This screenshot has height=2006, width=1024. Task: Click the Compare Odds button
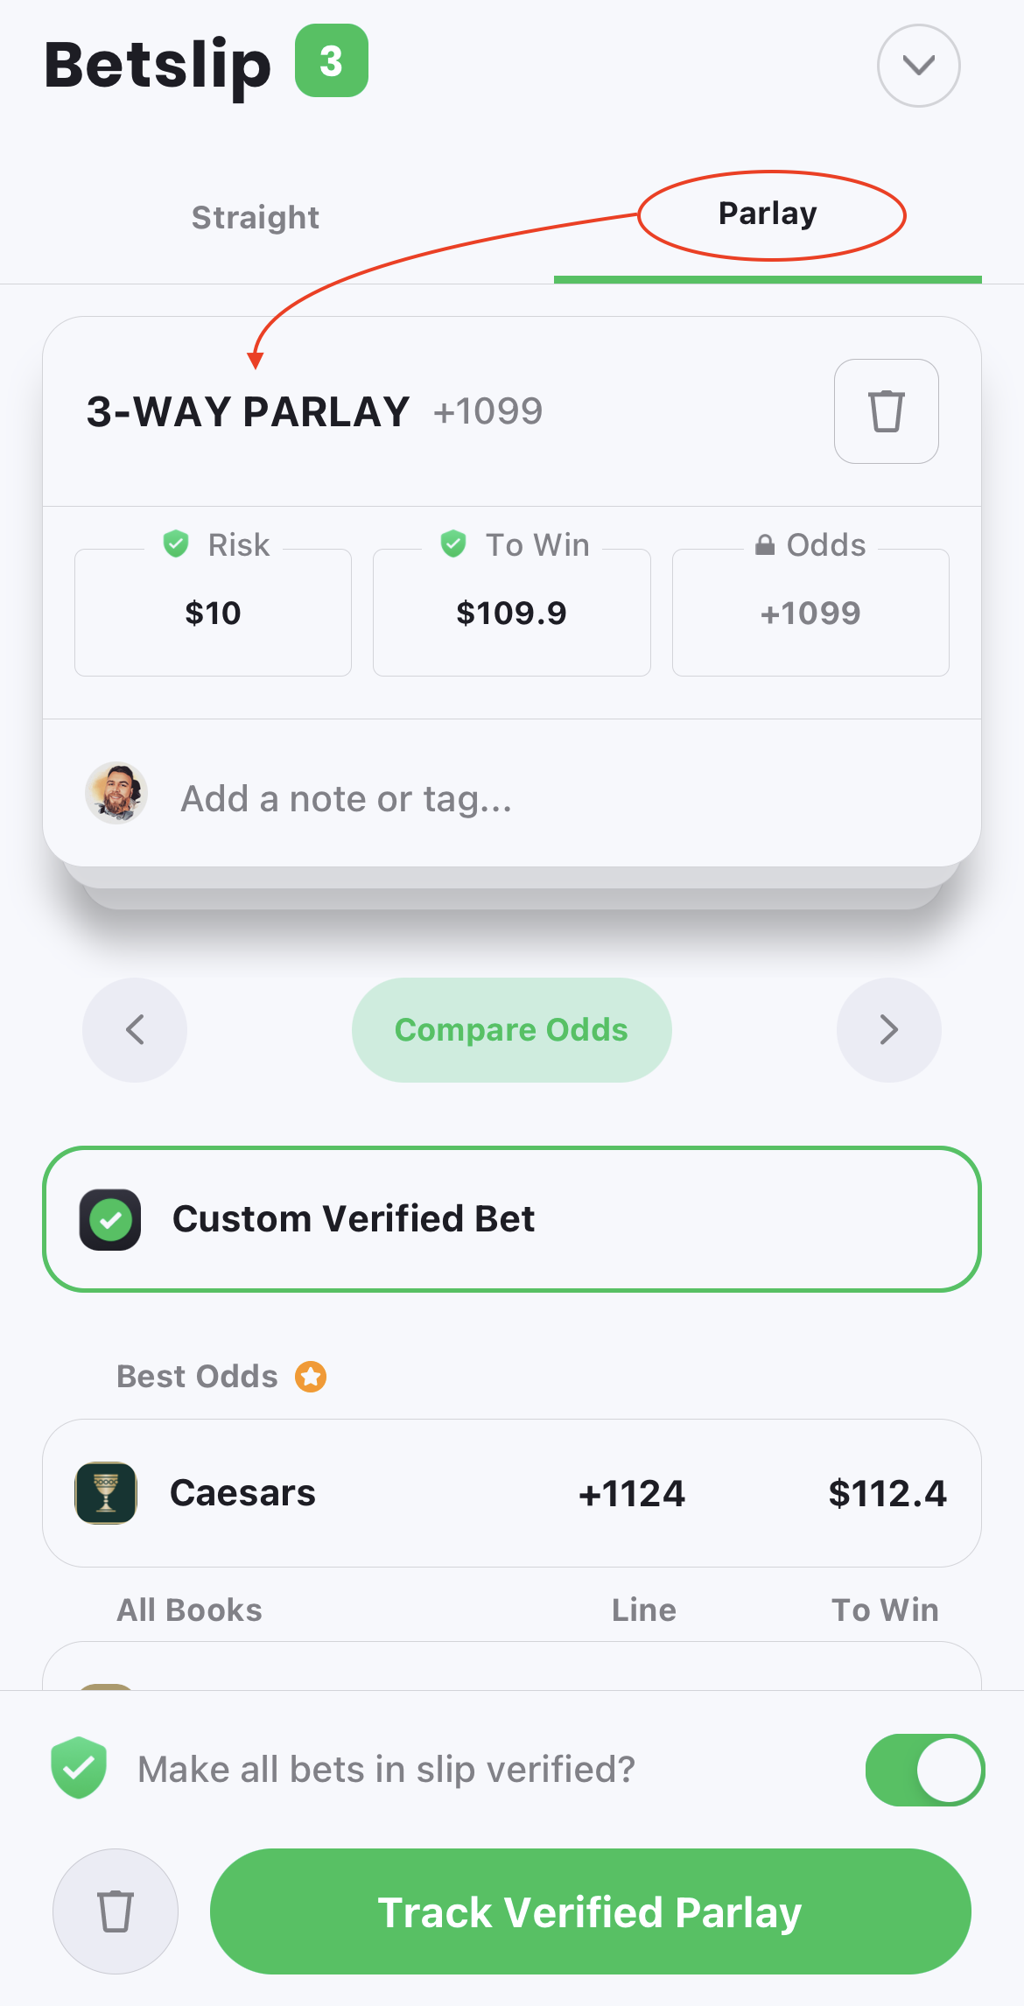[x=512, y=1030]
